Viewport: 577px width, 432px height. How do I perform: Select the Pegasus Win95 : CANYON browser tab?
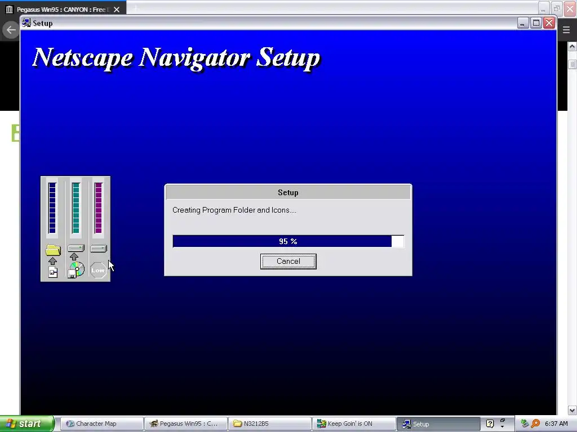point(63,8)
